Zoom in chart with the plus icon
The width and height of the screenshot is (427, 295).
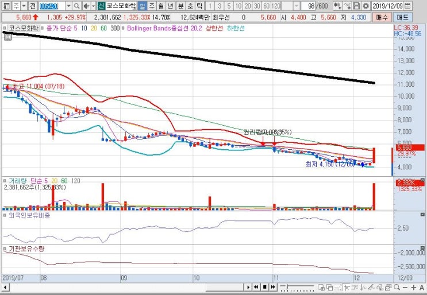414,288
